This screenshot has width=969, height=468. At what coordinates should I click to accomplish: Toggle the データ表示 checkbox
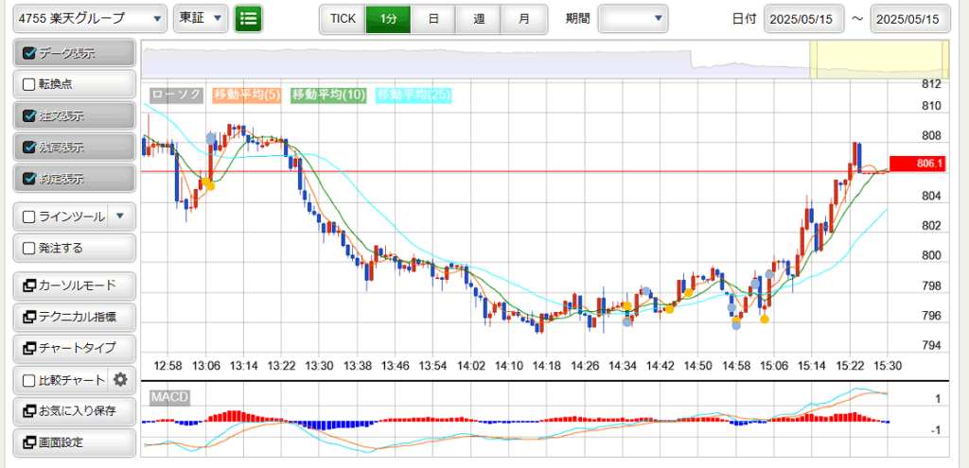pos(29,53)
